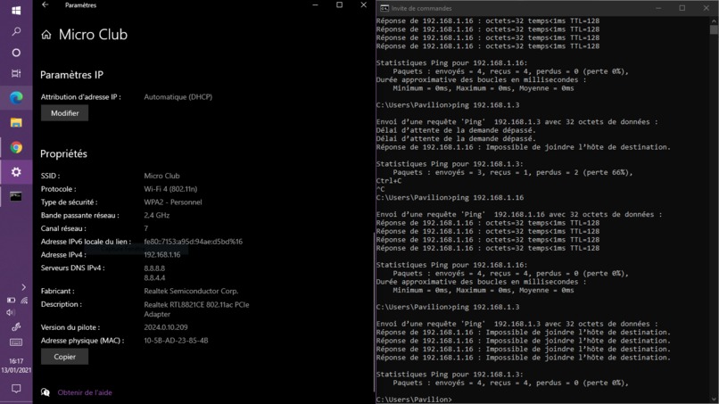Image resolution: width=719 pixels, height=404 pixels.
Task: Click the Command Prompt scroll-up arrow
Action: pyautogui.click(x=714, y=21)
